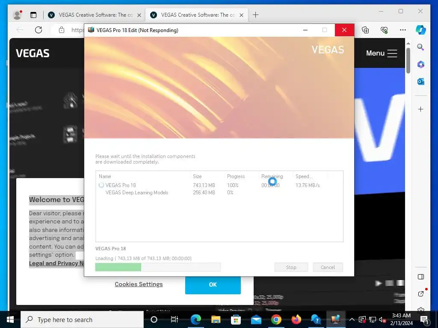
Task: Open the VEGAS website Menu hamburger
Action: click(392, 53)
